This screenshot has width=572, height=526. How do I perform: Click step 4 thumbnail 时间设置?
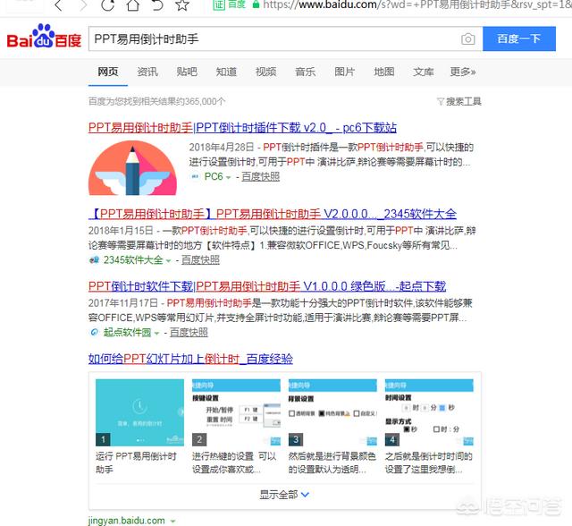(x=429, y=412)
